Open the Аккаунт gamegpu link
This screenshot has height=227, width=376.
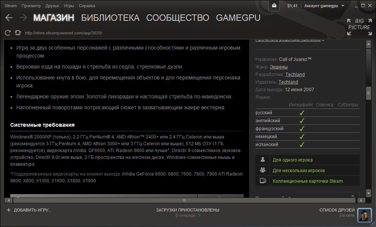(x=321, y=6)
